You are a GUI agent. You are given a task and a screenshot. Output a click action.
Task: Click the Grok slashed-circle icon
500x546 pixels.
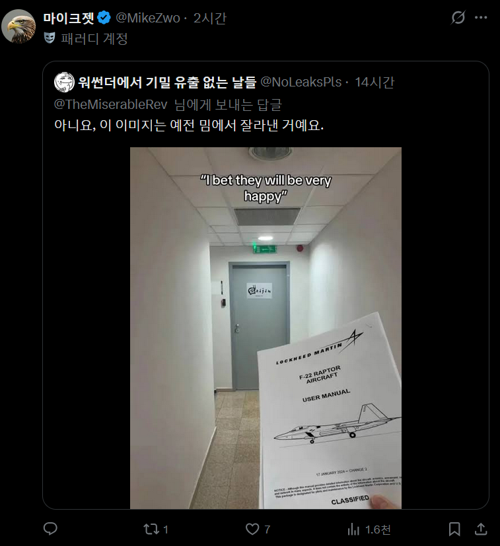click(x=458, y=17)
